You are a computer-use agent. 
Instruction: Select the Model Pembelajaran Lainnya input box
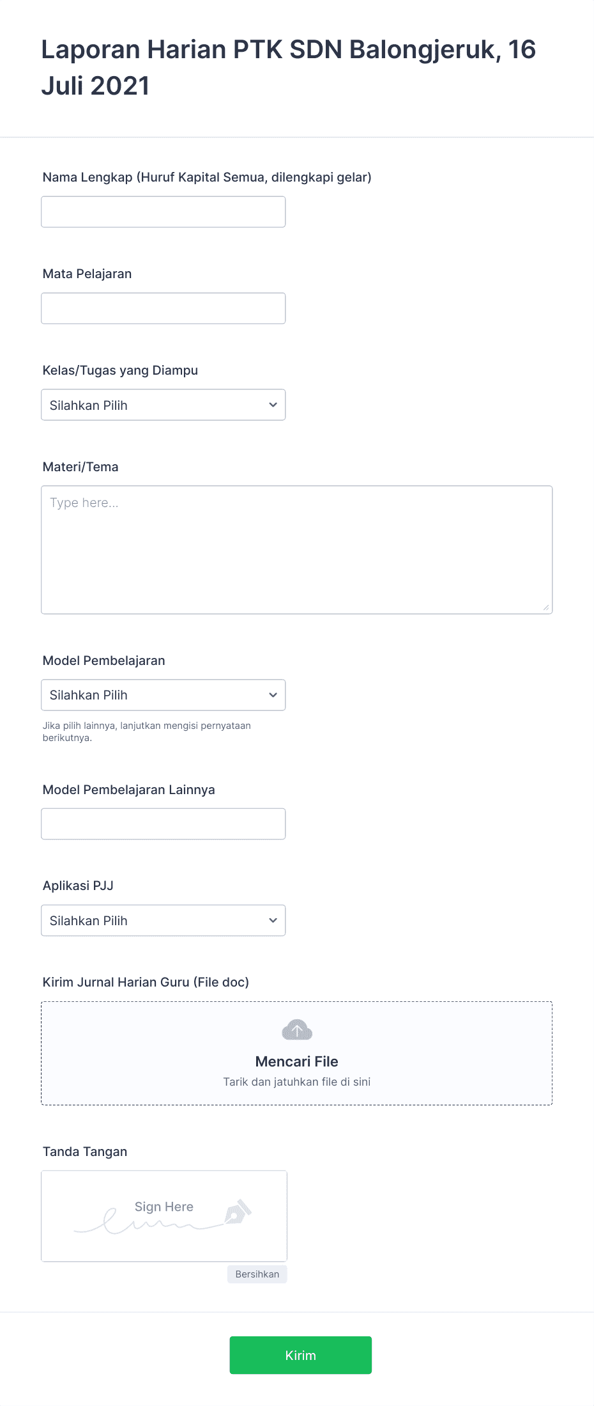(163, 824)
